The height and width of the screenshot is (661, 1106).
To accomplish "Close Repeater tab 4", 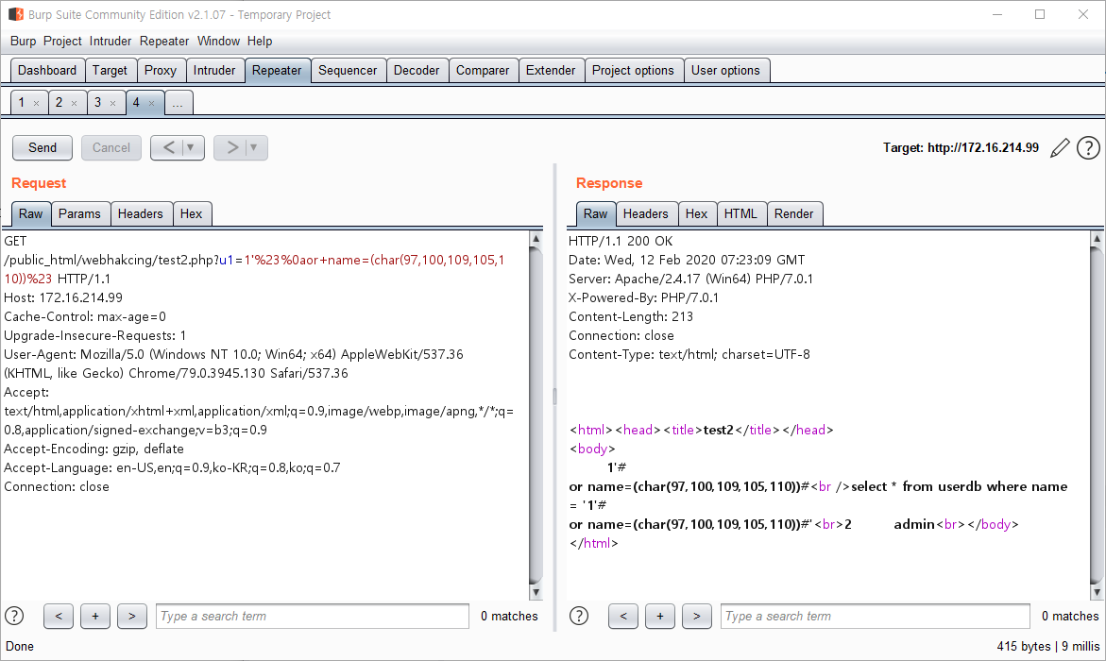I will [x=152, y=103].
